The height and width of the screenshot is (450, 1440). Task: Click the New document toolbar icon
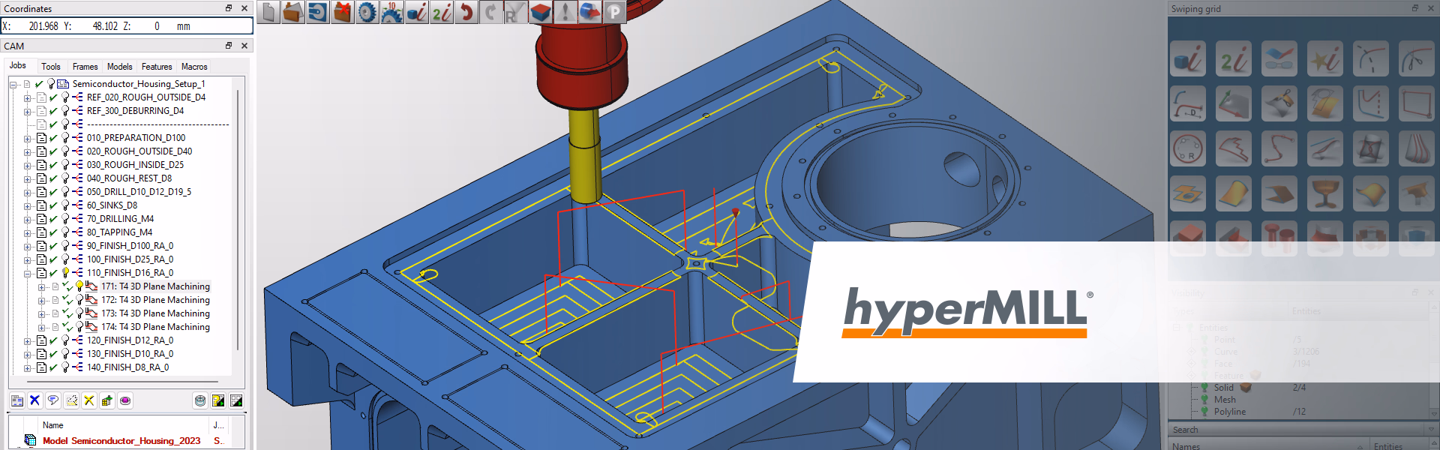click(269, 13)
